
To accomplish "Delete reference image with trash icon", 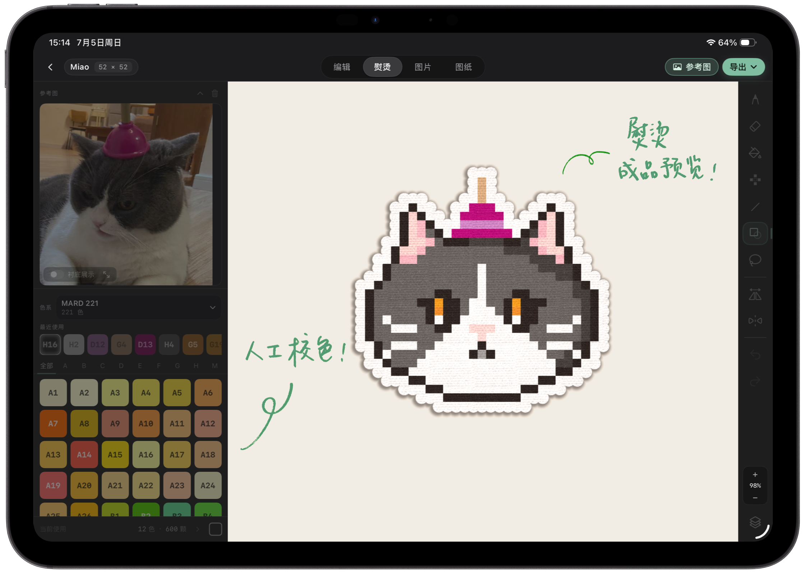I will pyautogui.click(x=215, y=93).
